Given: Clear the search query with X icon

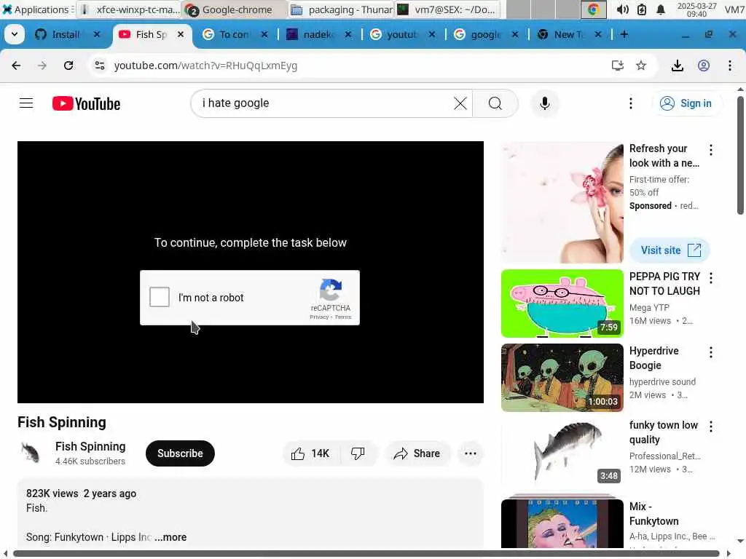Looking at the screenshot, I should pyautogui.click(x=460, y=103).
